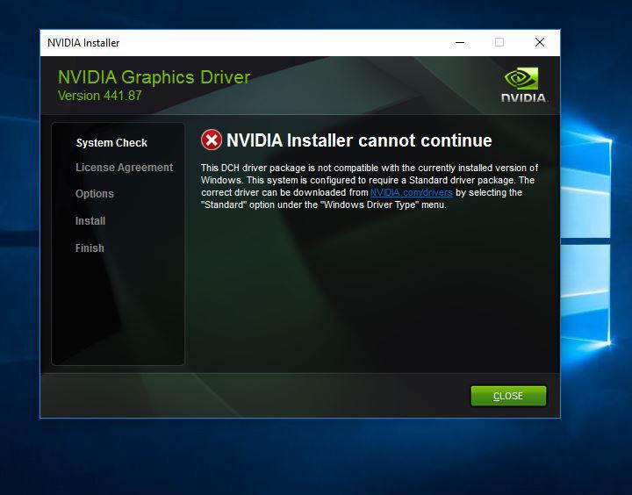Select the License Agreement step
Viewport: 632px width, 495px height.
tap(124, 168)
